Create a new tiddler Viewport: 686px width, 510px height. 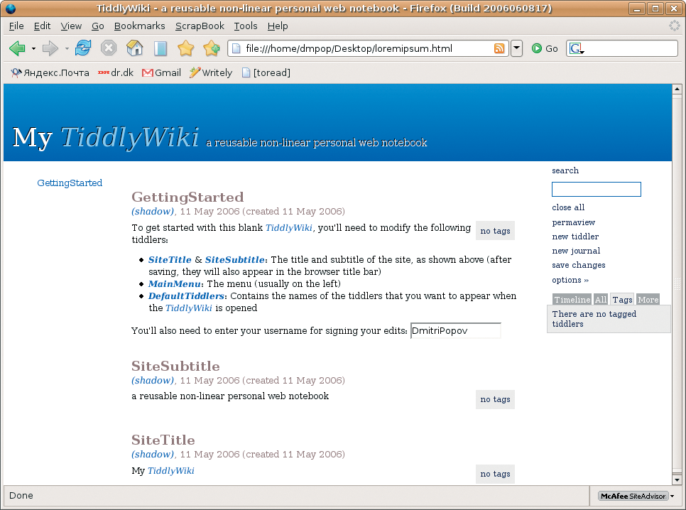pyautogui.click(x=575, y=237)
